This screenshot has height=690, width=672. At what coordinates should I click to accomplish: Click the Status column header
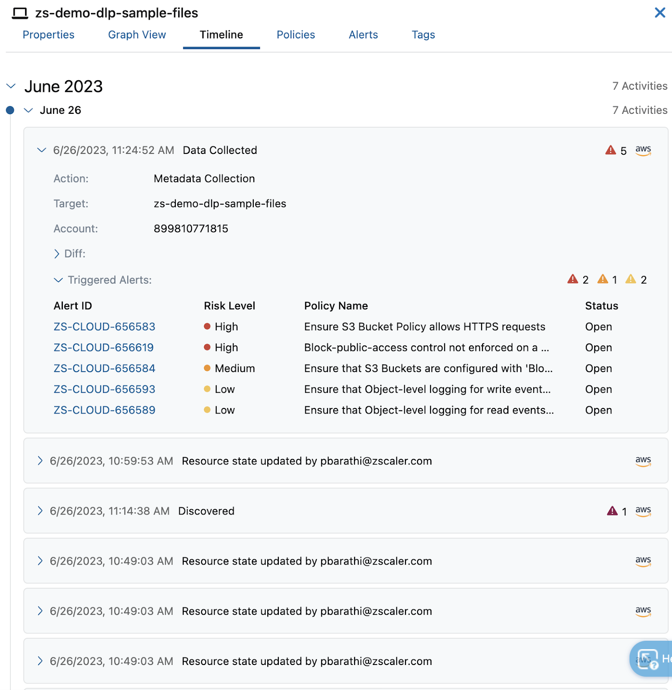(602, 306)
